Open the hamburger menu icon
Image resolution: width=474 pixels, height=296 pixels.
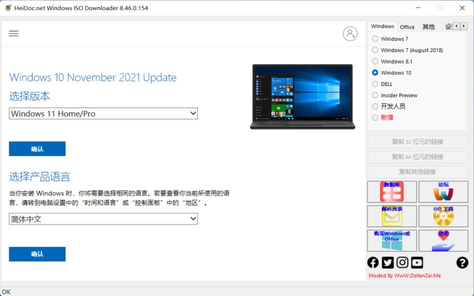(x=14, y=34)
